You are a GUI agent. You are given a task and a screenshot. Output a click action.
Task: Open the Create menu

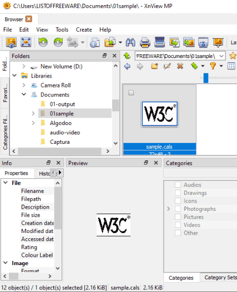84,30
